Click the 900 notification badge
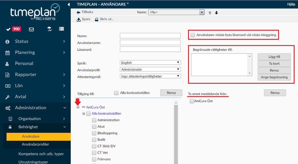Image resolution: width=298 pixels, height=164 pixels. pyautogui.click(x=16, y=29)
